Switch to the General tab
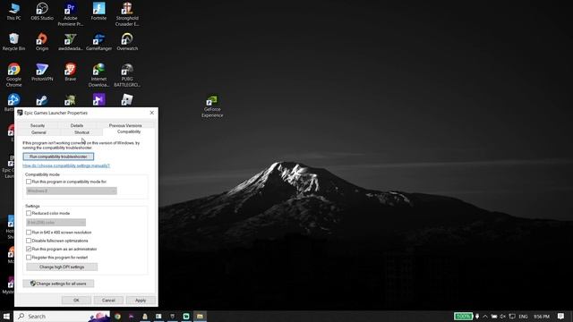 (38, 132)
